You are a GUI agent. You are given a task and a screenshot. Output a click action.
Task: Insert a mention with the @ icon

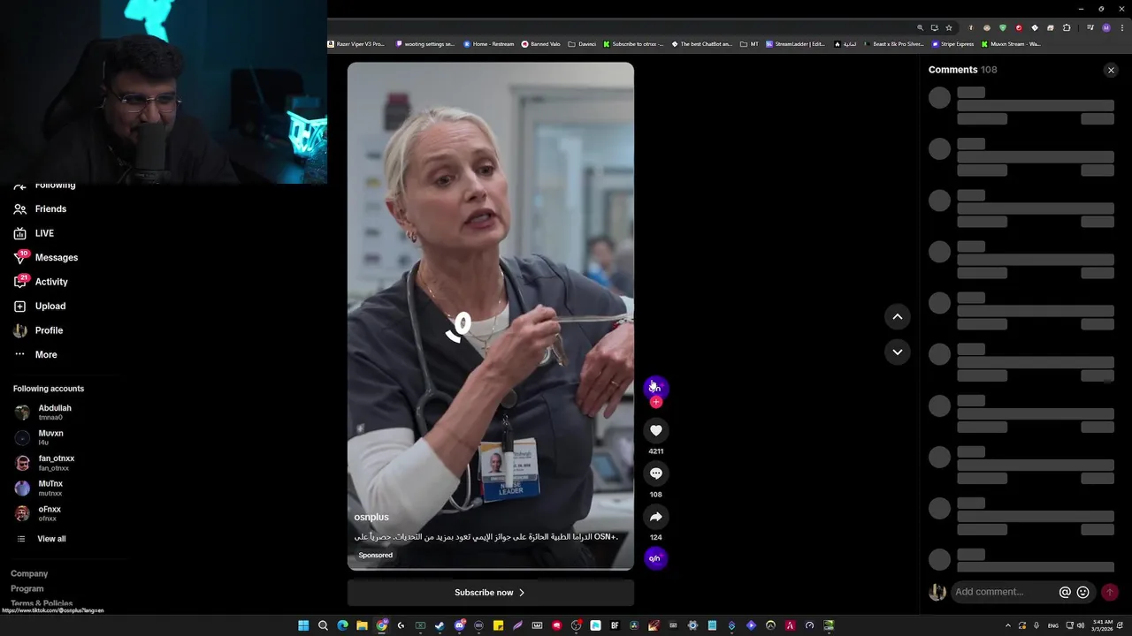(1065, 593)
